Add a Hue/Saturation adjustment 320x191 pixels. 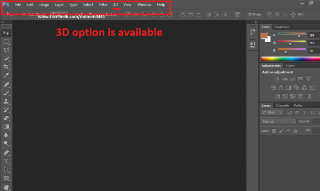click(273, 88)
